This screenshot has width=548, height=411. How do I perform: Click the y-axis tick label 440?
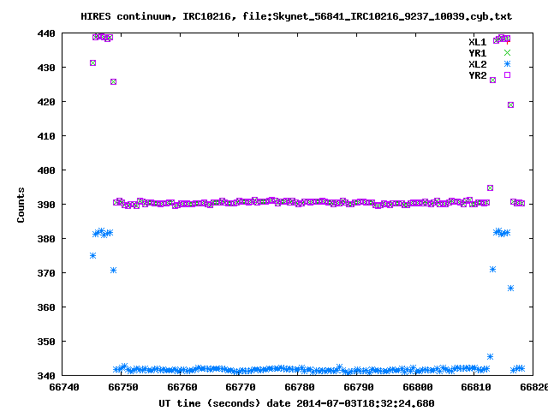(x=46, y=33)
